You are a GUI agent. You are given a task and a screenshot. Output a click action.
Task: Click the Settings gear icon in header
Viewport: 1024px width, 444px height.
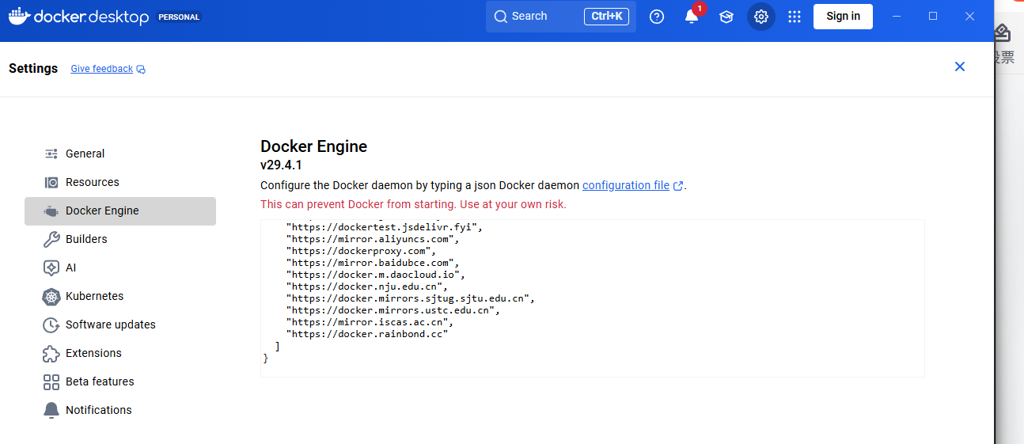point(761,16)
